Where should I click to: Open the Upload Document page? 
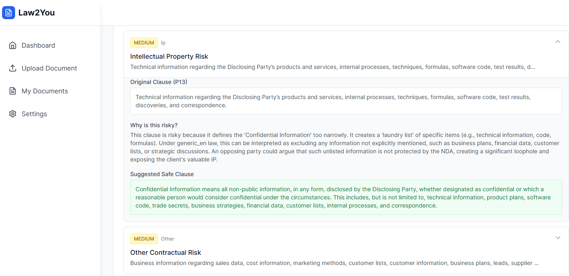[x=49, y=68]
